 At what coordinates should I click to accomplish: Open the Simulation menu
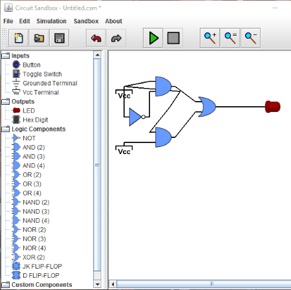(51, 21)
